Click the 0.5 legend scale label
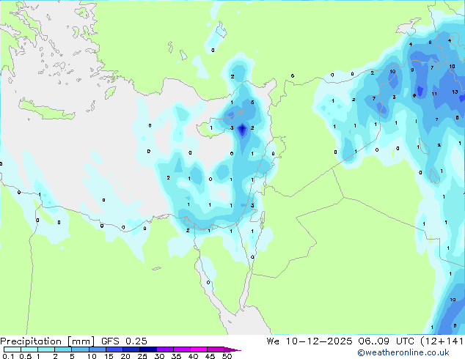 26,356
